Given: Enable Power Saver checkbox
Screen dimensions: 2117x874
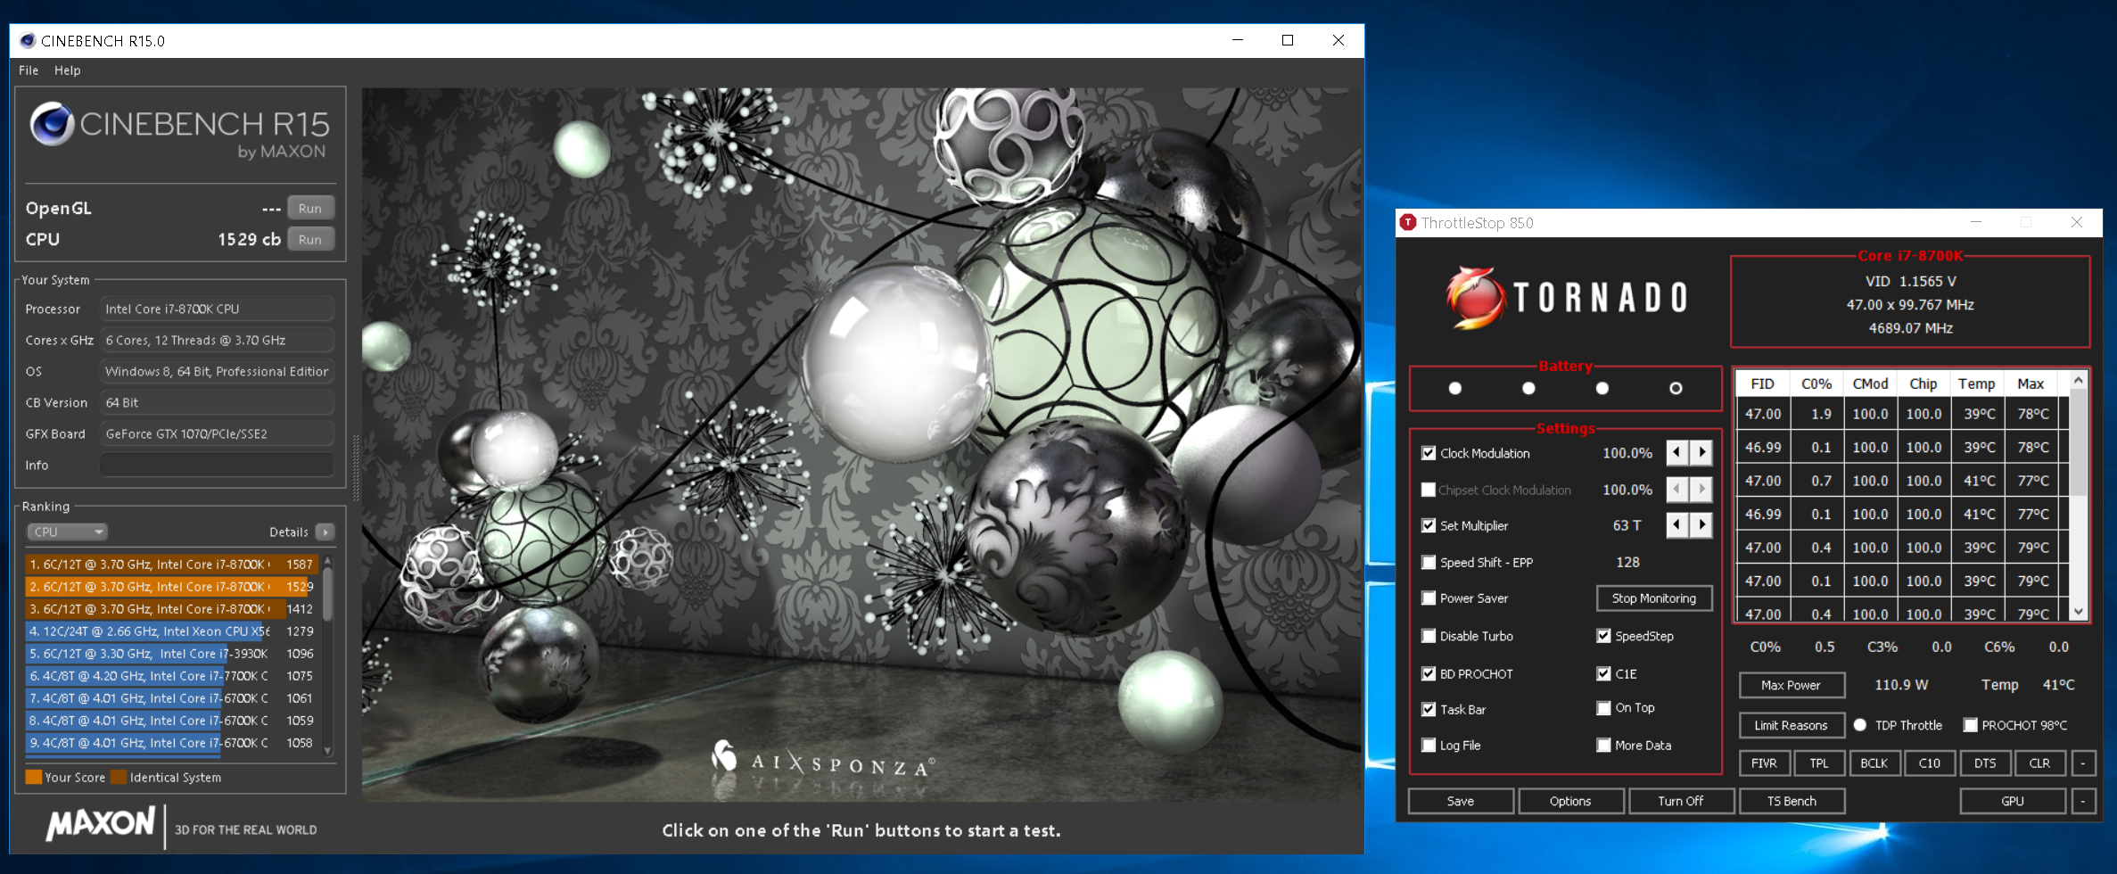Looking at the screenshot, I should pos(1429,598).
